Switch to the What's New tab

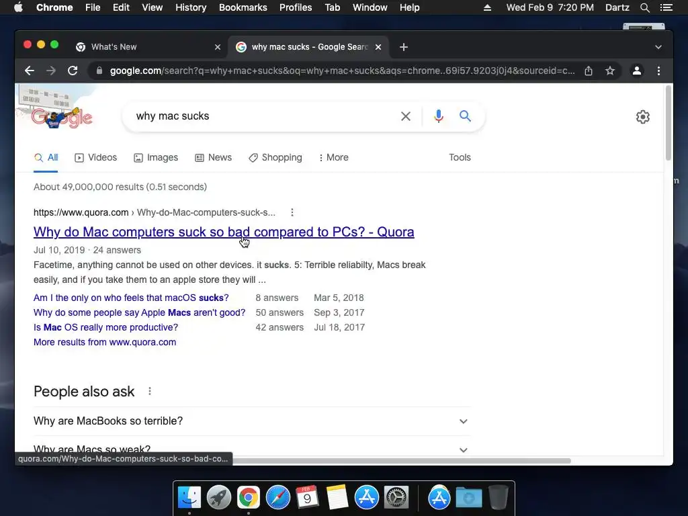148,47
